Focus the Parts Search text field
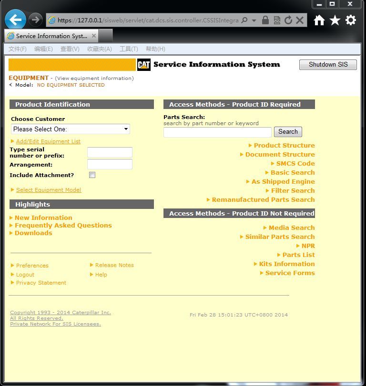 click(217, 132)
